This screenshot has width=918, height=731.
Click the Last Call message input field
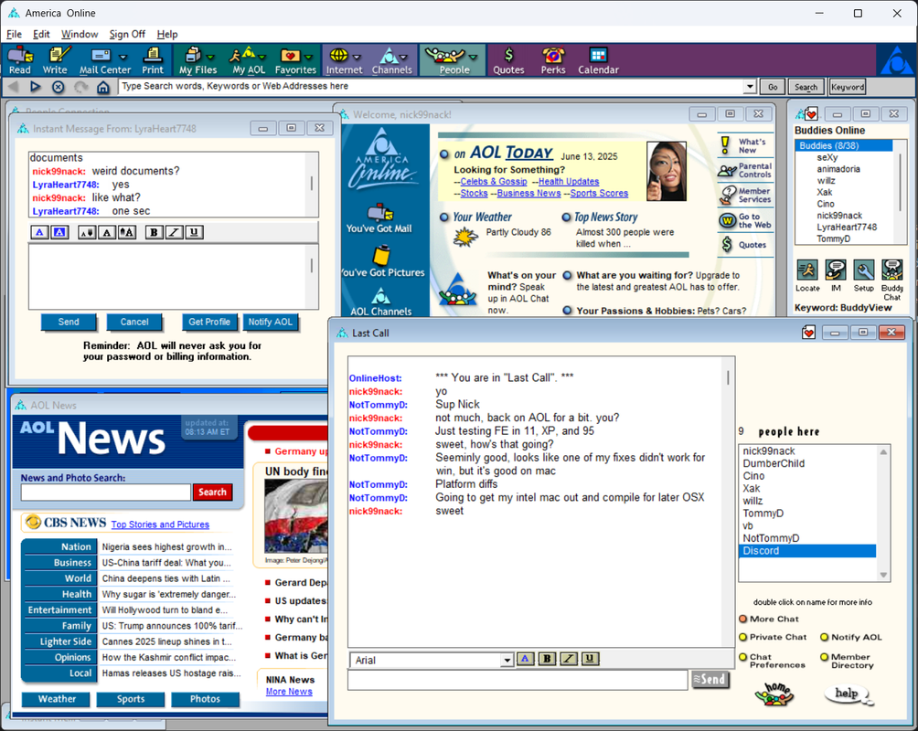coord(518,680)
